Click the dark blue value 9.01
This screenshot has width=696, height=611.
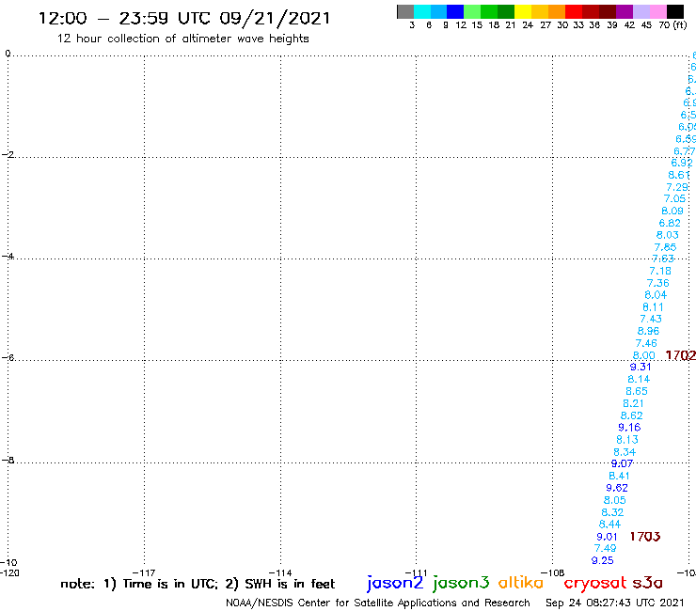click(607, 537)
